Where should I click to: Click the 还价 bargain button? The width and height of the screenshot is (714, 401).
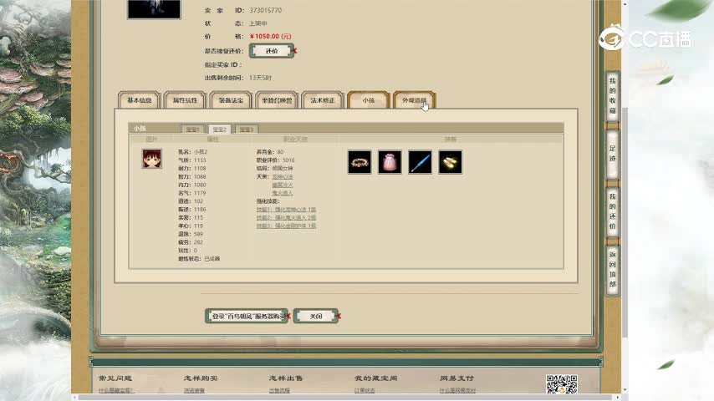pos(272,51)
